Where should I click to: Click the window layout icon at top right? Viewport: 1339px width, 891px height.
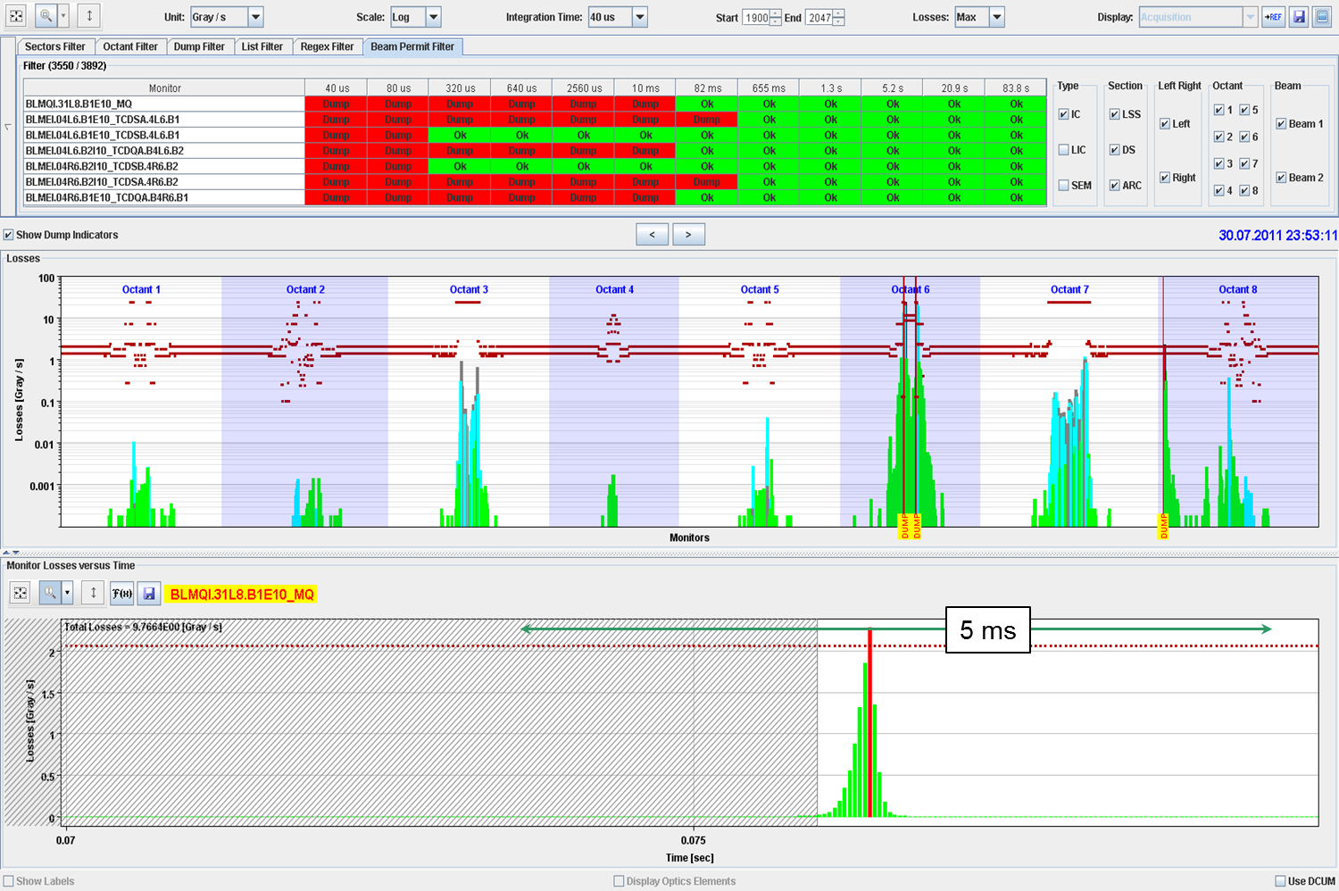[1322, 17]
